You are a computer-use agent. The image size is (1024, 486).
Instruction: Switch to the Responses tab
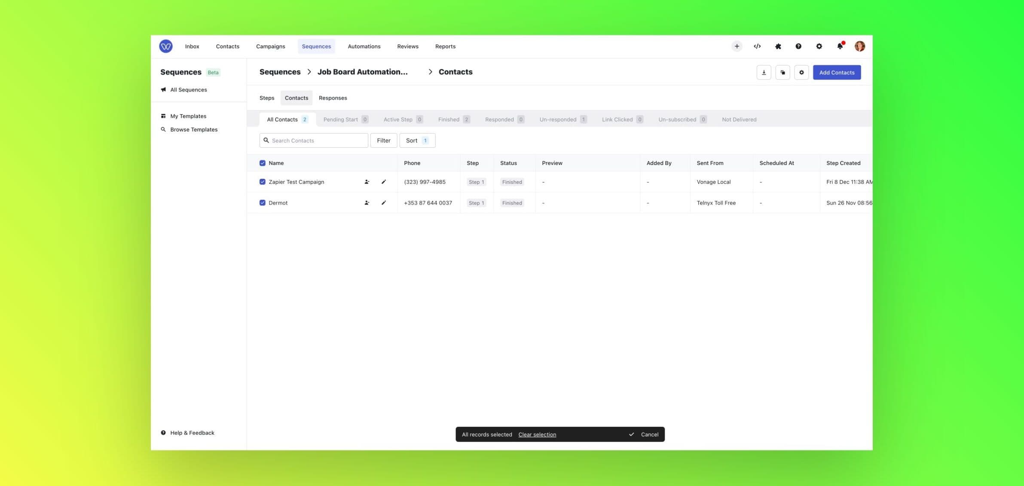coord(333,98)
